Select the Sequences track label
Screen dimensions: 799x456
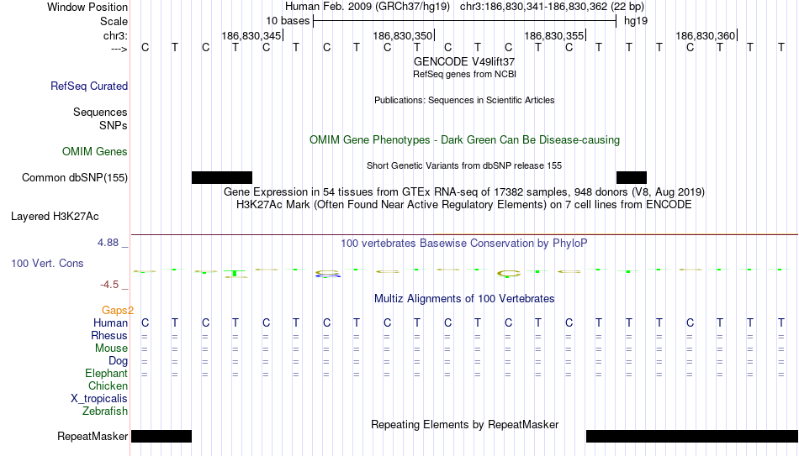click(100, 112)
